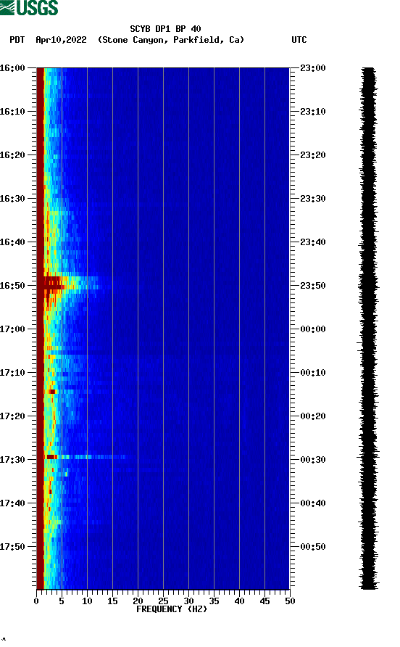Click "(Stone Canyon, Parkfield, Ca)" location text

[x=171, y=40]
